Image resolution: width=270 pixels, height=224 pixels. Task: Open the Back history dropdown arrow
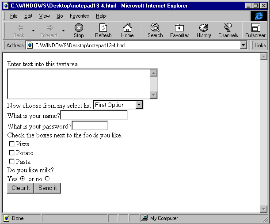[33, 30]
